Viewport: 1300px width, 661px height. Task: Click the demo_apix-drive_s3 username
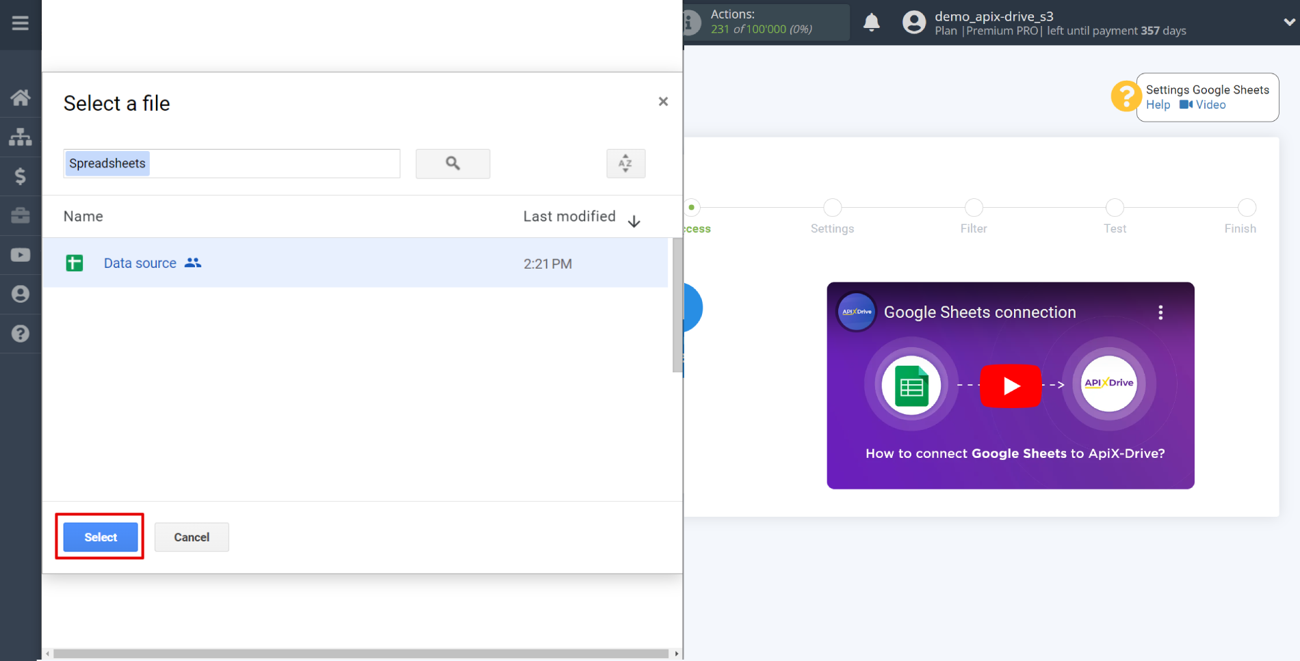994,16
